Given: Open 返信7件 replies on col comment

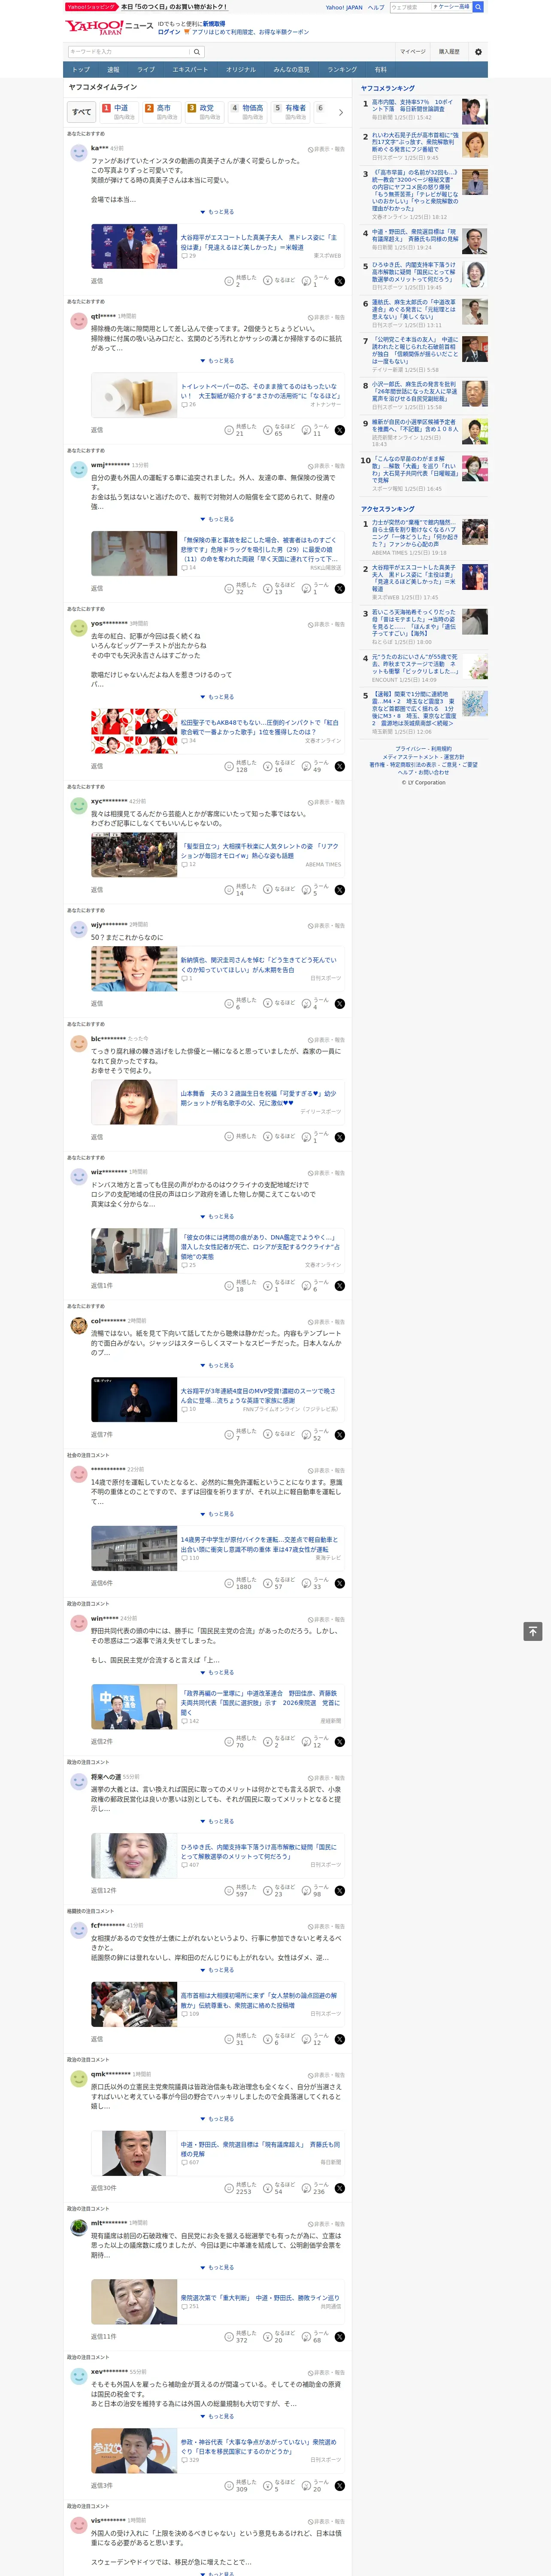Looking at the screenshot, I should [102, 1434].
